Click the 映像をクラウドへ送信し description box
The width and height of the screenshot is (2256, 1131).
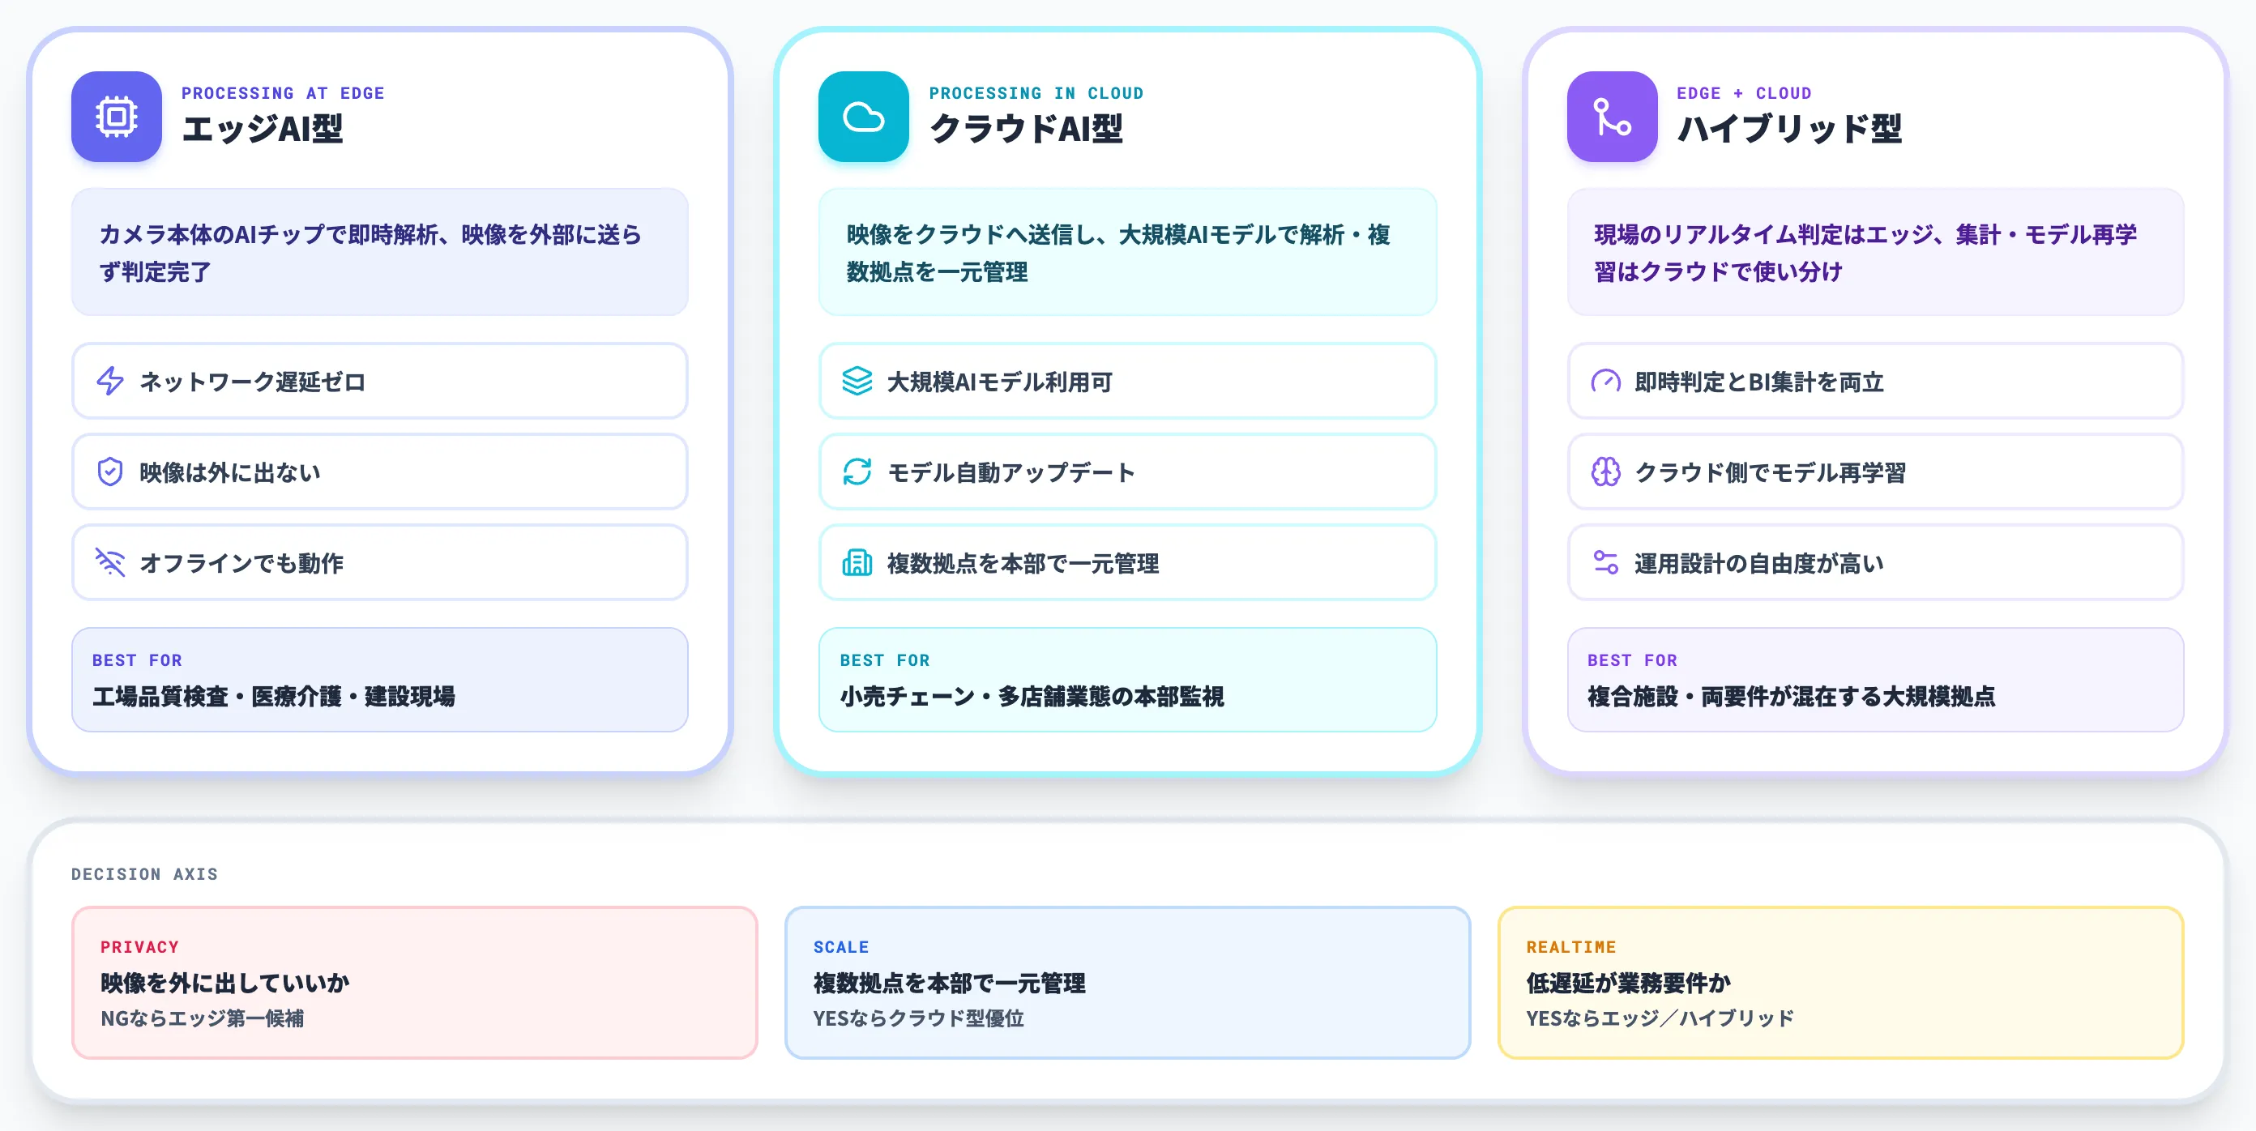pyautogui.click(x=1127, y=252)
